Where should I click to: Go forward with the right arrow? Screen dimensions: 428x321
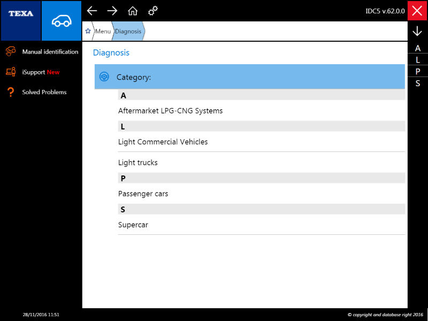click(x=112, y=11)
